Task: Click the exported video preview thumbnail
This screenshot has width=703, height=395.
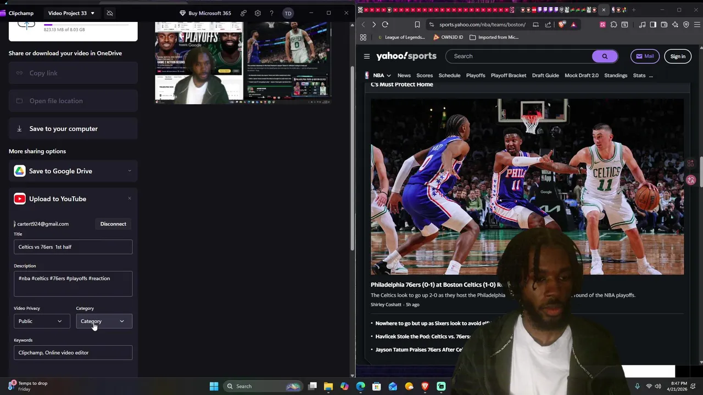Action: [243, 63]
